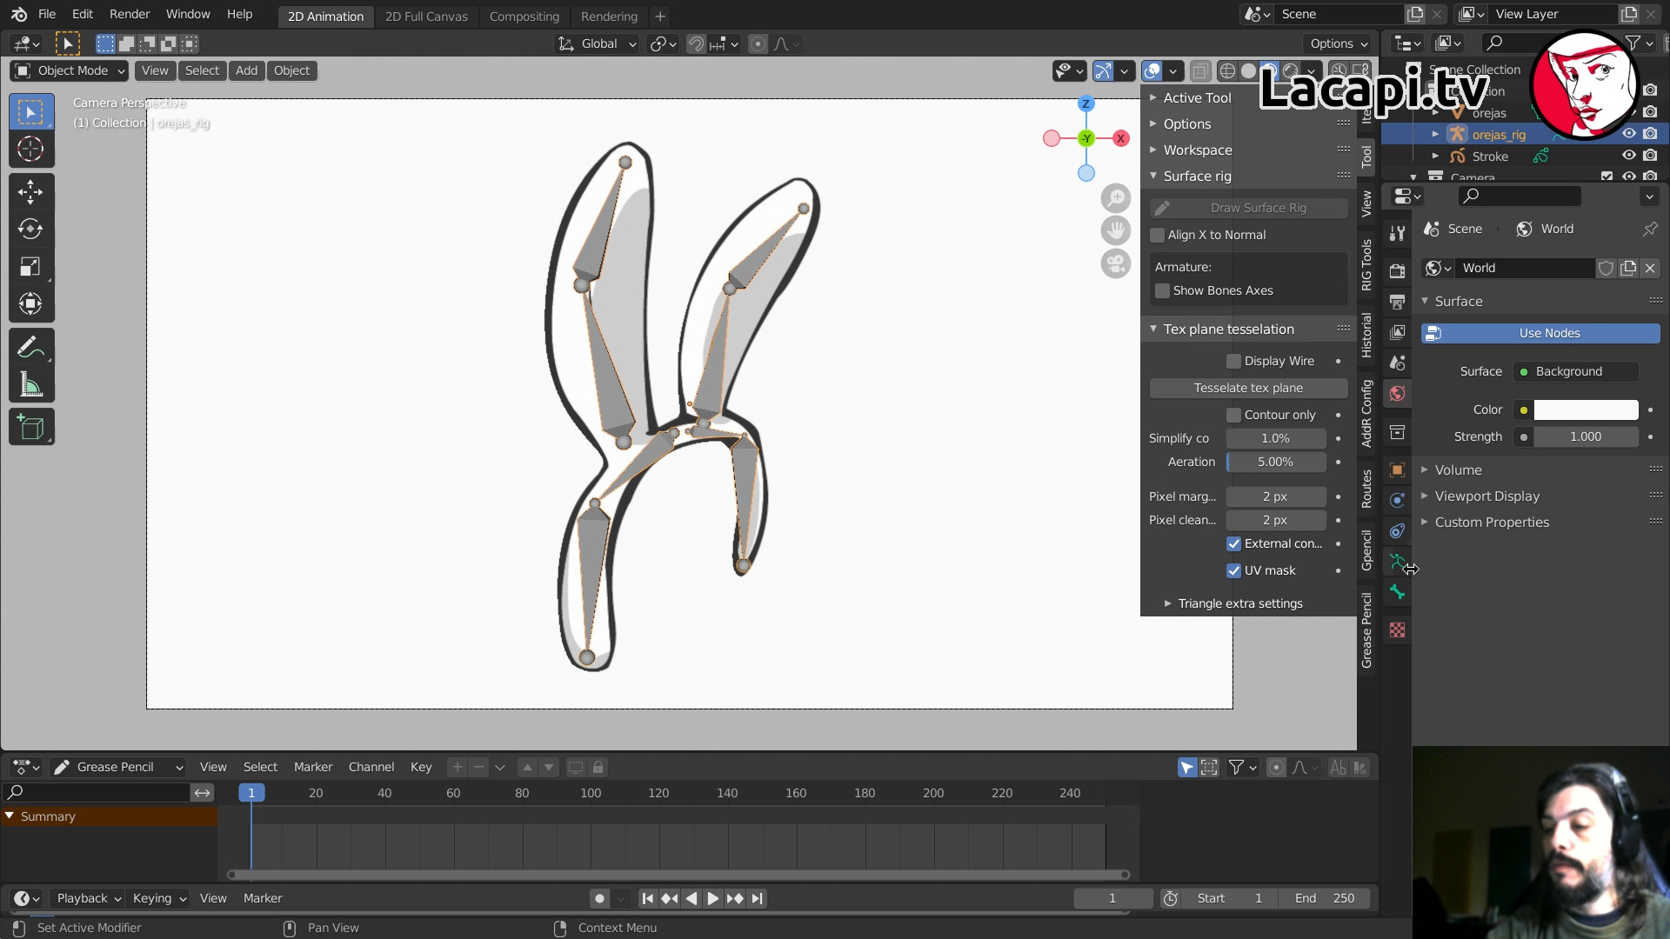Click the world Color swatch
The image size is (1670, 939).
(1586, 410)
